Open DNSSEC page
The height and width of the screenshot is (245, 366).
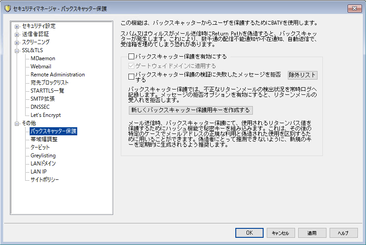click(40, 107)
